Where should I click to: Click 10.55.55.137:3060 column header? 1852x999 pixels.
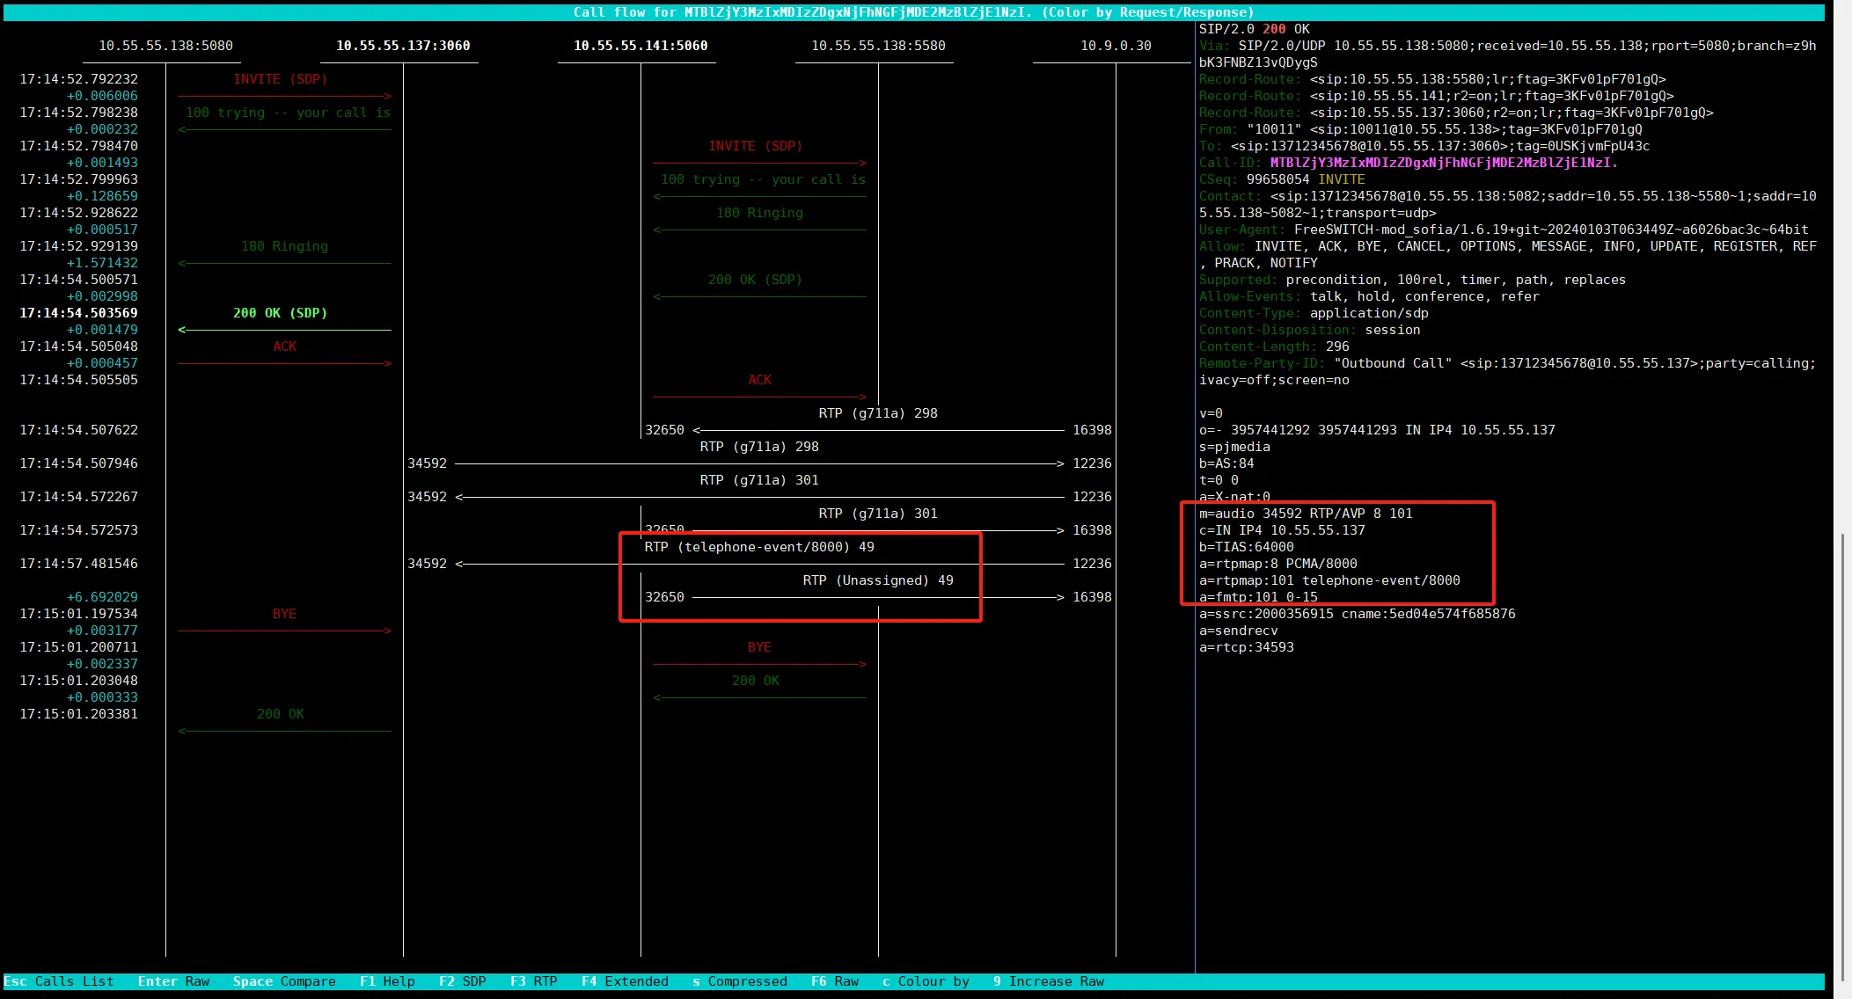point(403,46)
